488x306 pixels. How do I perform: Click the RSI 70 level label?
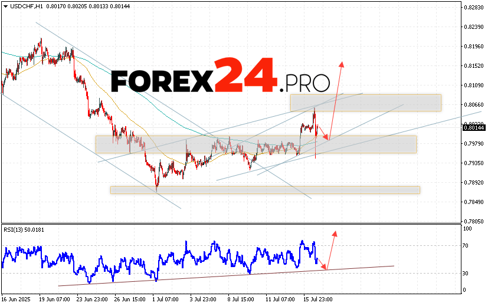click(467, 245)
